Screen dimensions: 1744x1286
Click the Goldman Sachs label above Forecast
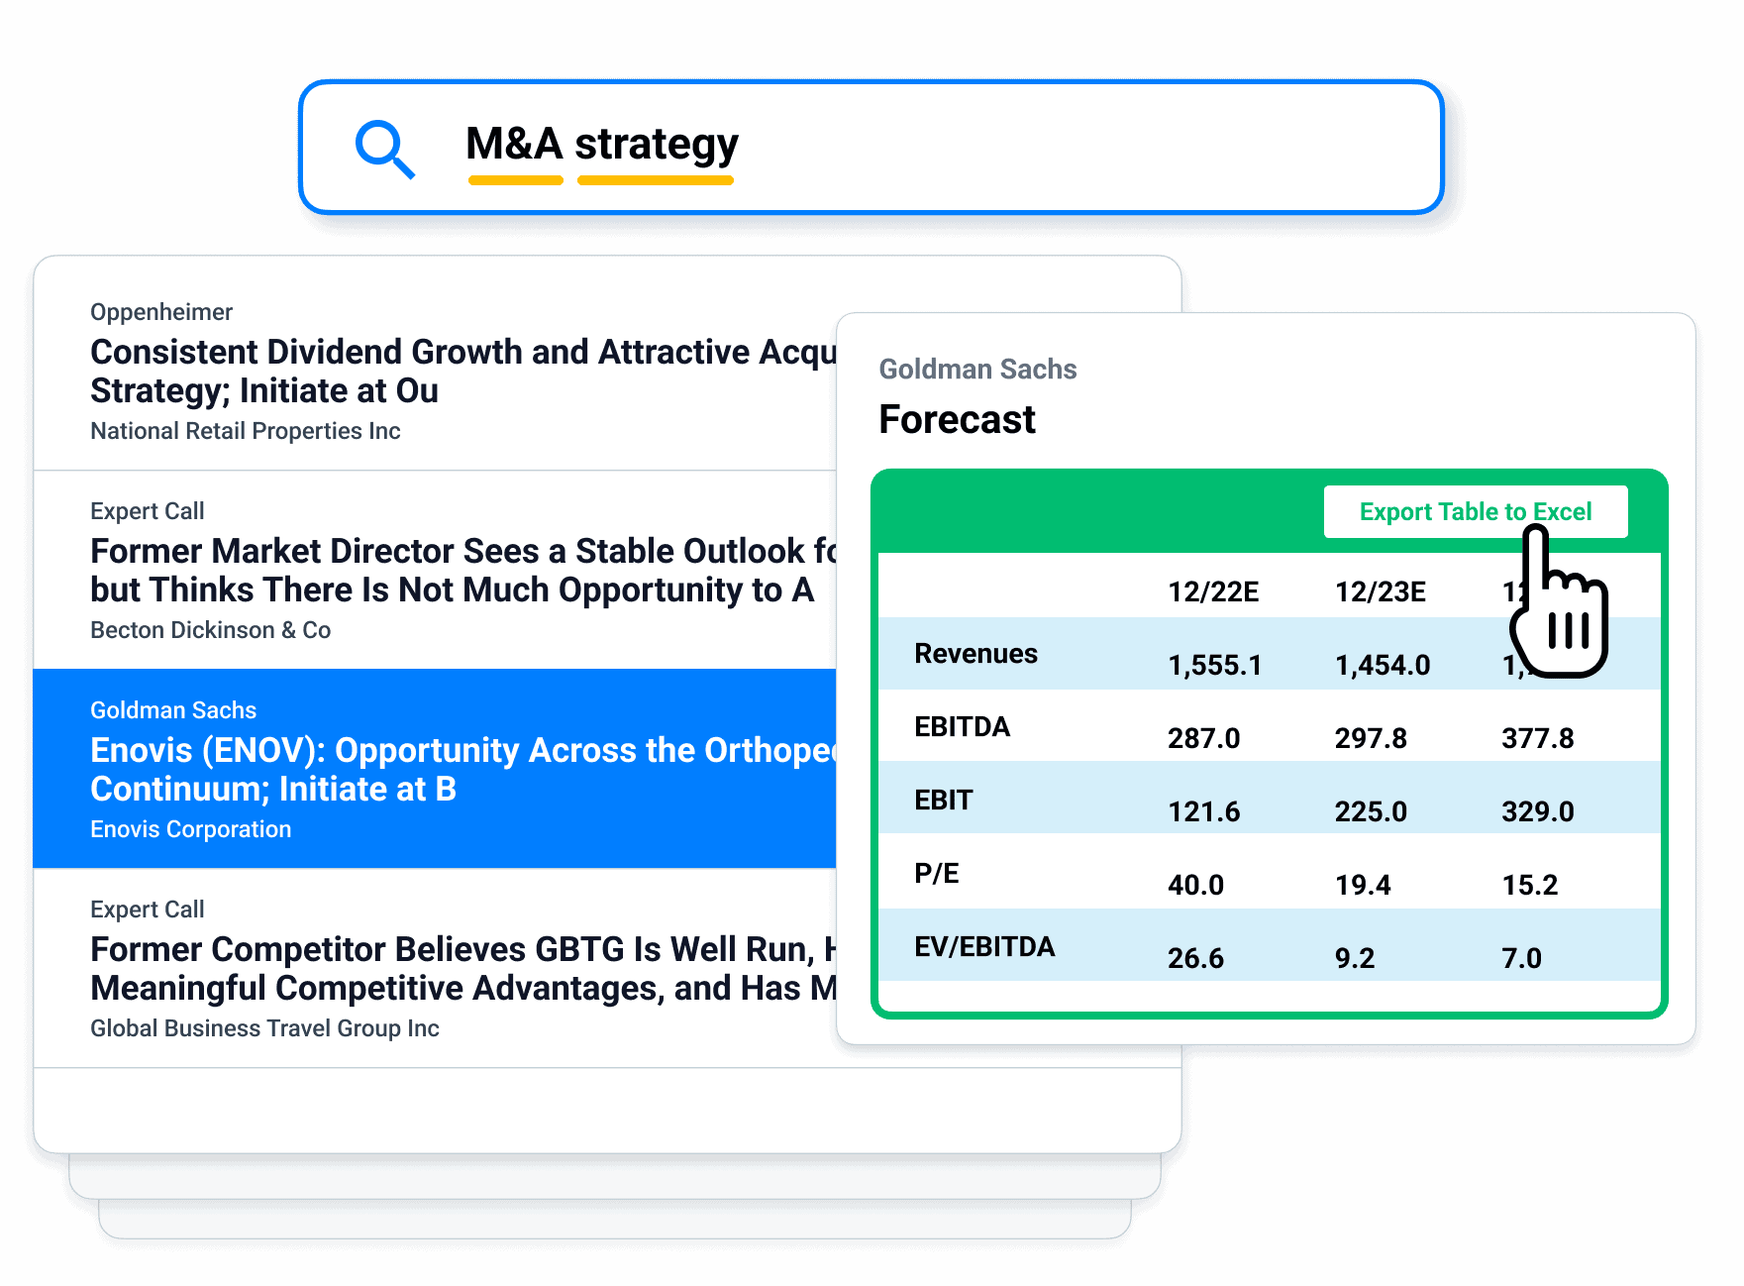(x=977, y=369)
